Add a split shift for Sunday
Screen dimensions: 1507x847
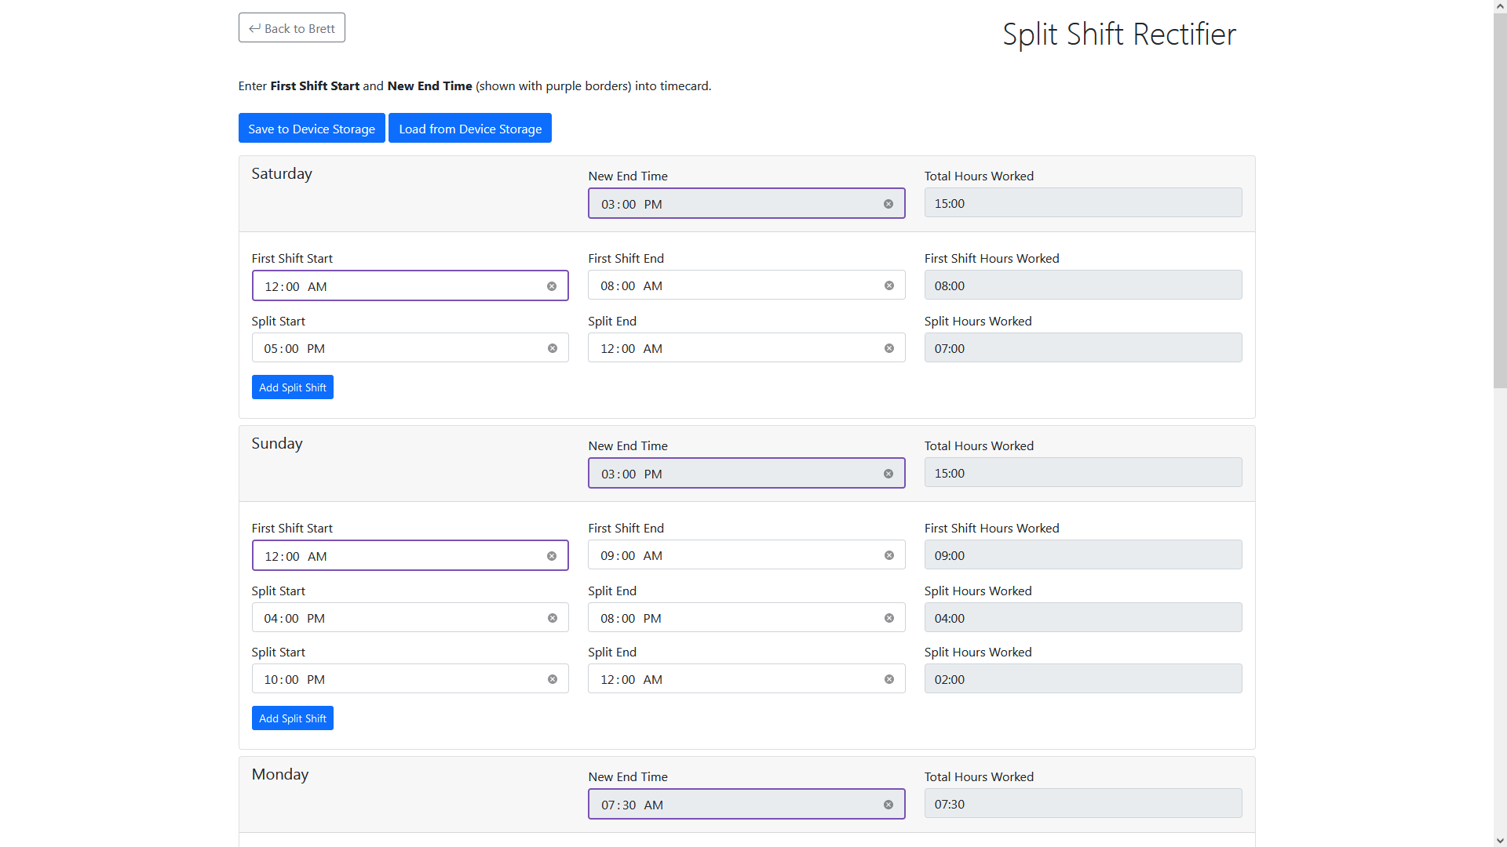(x=293, y=718)
